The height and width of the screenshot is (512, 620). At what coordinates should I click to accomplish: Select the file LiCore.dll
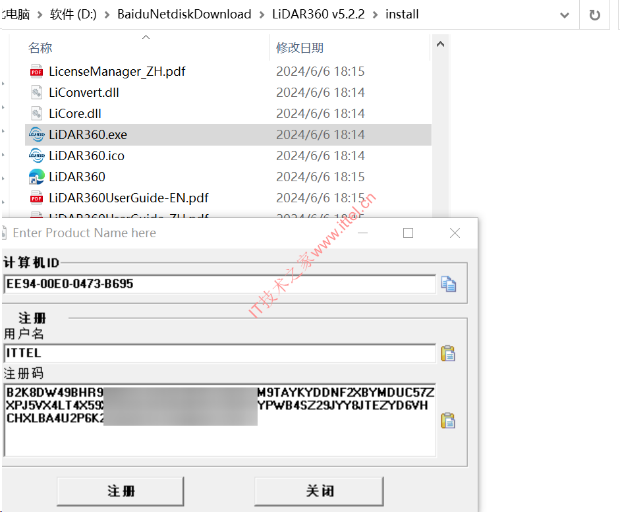(75, 113)
